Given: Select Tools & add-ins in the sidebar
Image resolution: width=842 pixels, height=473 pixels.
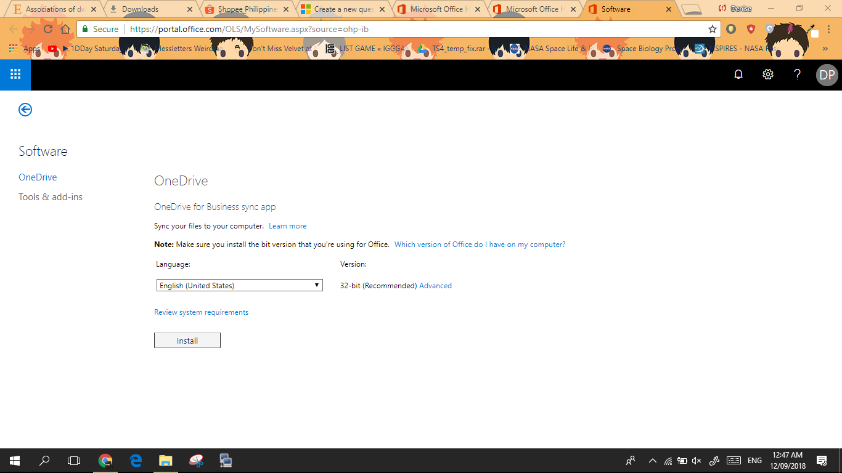Looking at the screenshot, I should click(51, 197).
